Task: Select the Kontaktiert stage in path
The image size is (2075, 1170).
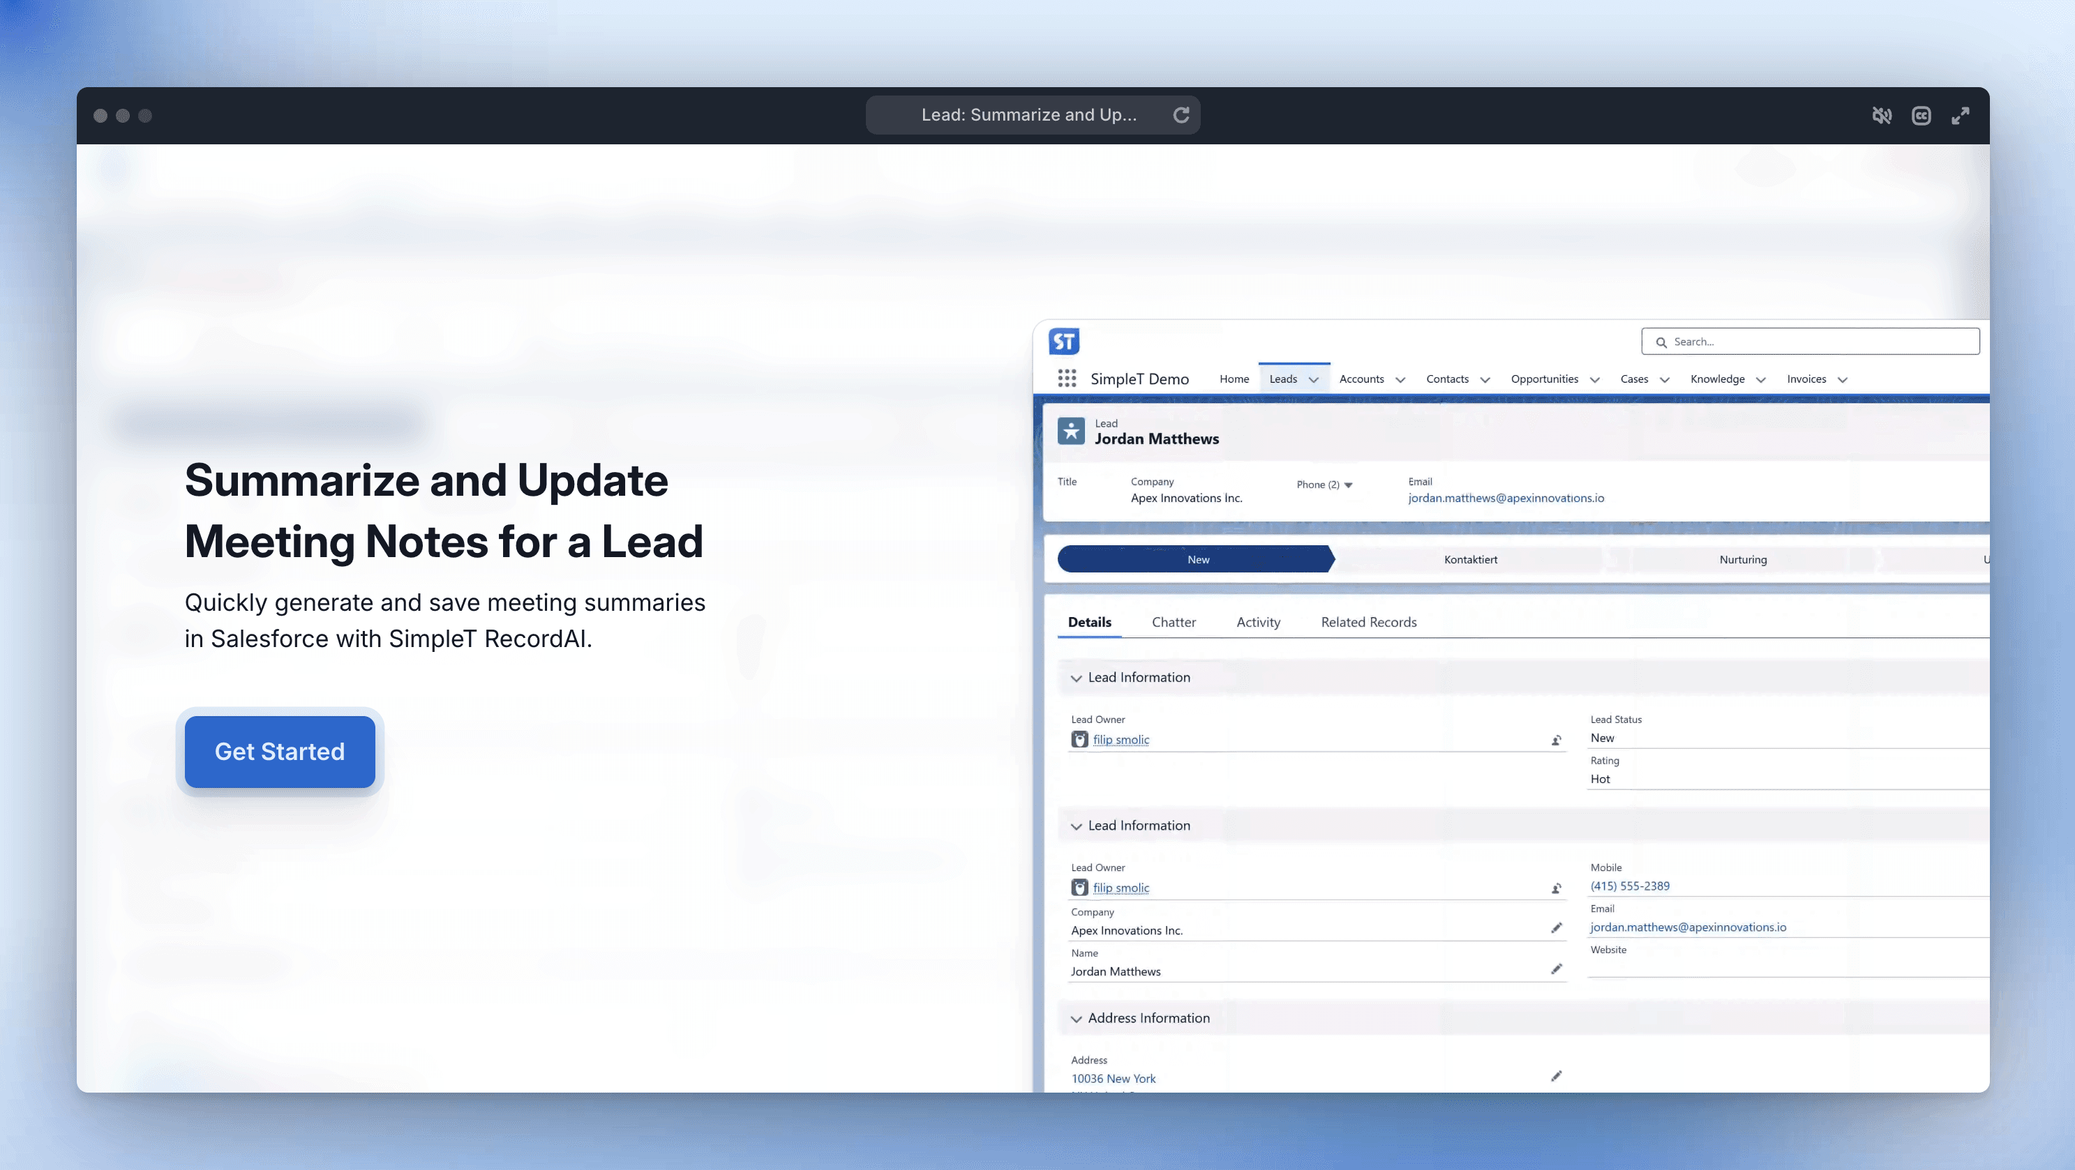Action: [x=1470, y=560]
